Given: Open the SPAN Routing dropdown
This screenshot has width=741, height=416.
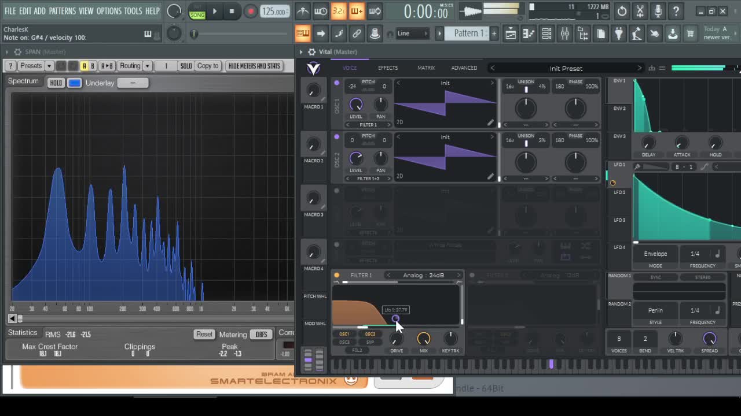Looking at the screenshot, I should tap(135, 66).
